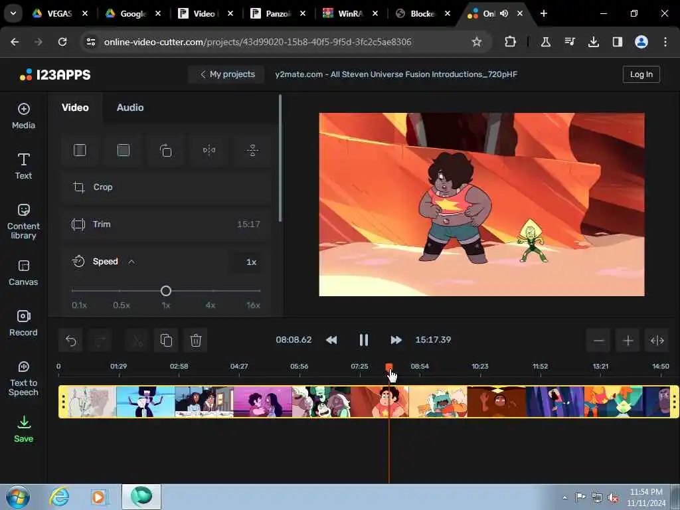Pause the video playback
Viewport: 680px width, 510px height.
coord(363,340)
